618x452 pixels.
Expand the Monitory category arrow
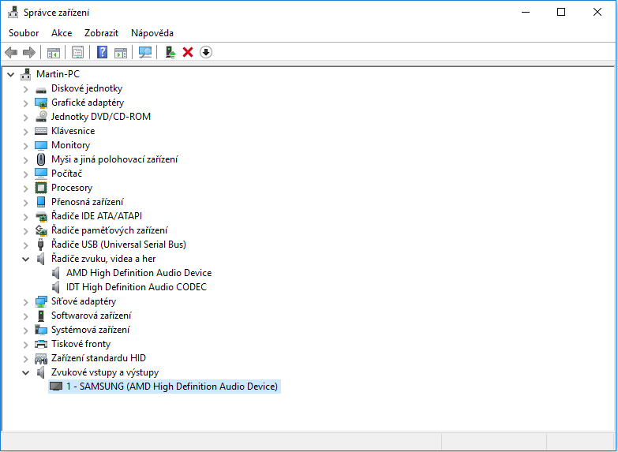[25, 146]
